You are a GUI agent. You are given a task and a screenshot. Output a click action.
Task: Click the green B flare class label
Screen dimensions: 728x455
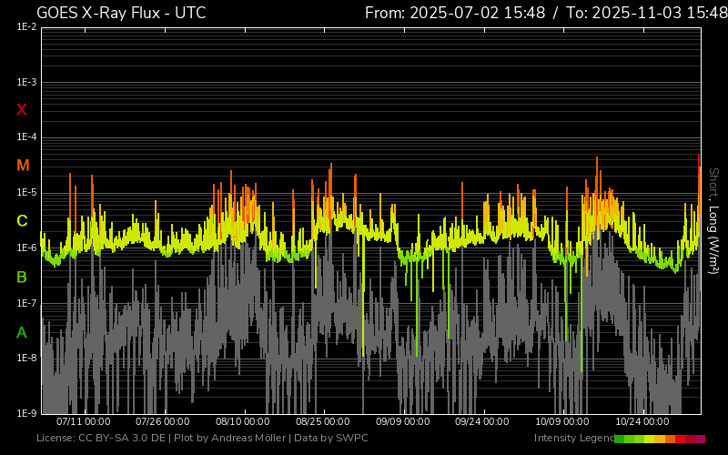[x=22, y=277]
